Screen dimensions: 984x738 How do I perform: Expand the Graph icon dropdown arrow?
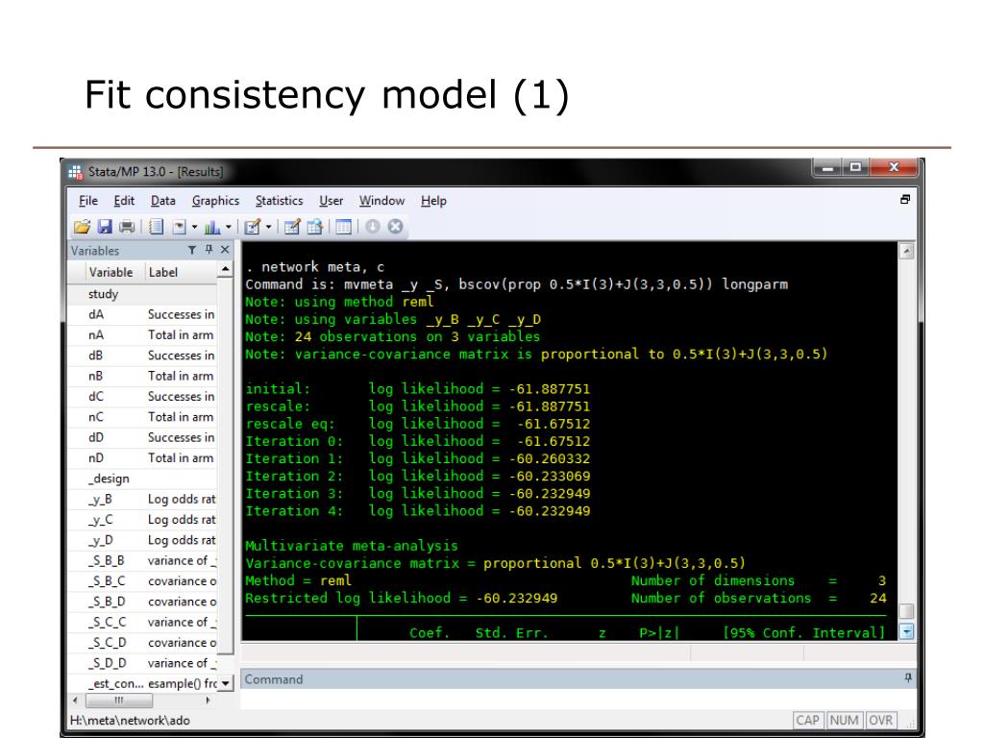click(x=229, y=227)
